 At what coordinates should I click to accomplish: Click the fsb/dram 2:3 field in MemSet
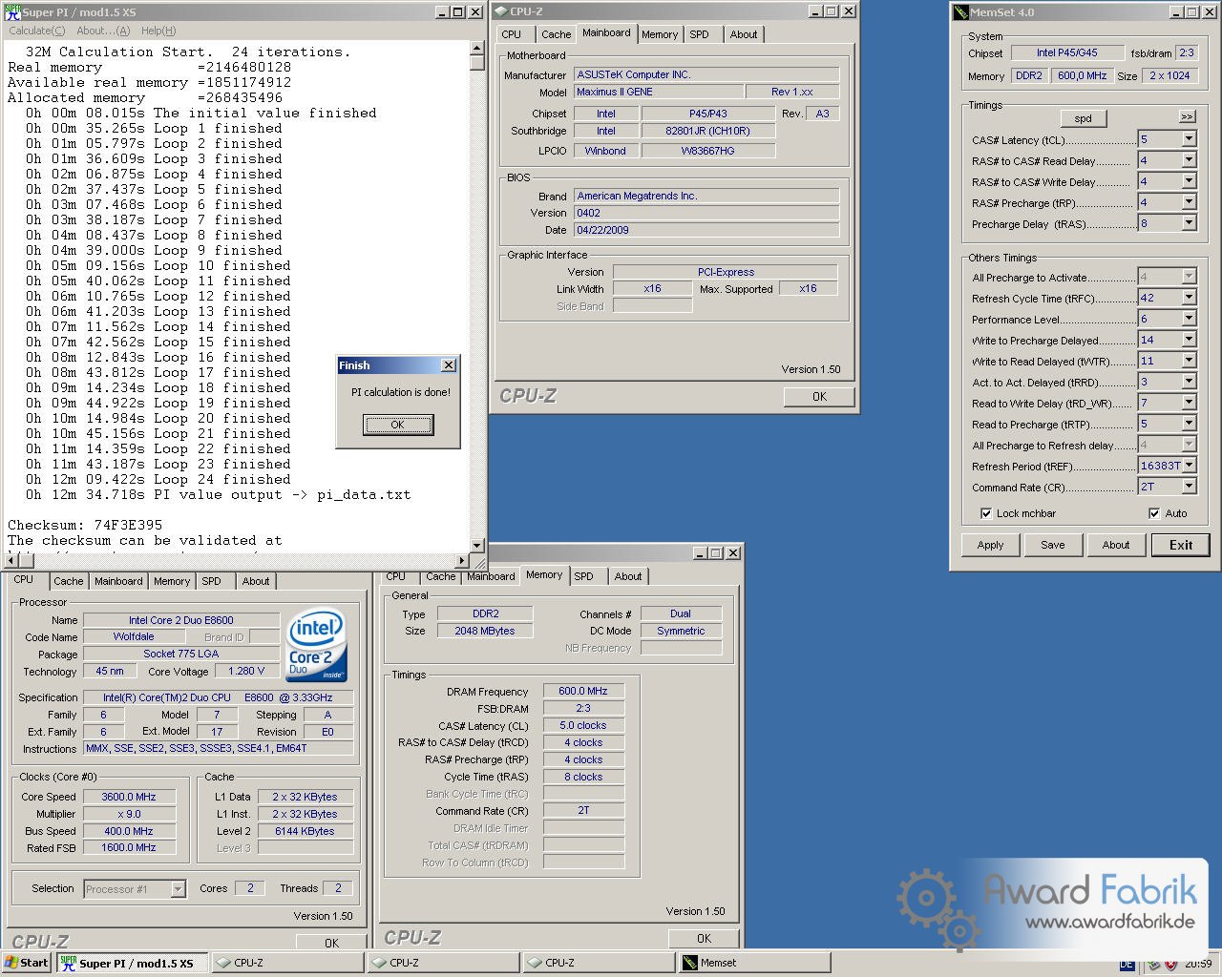pos(1187,53)
